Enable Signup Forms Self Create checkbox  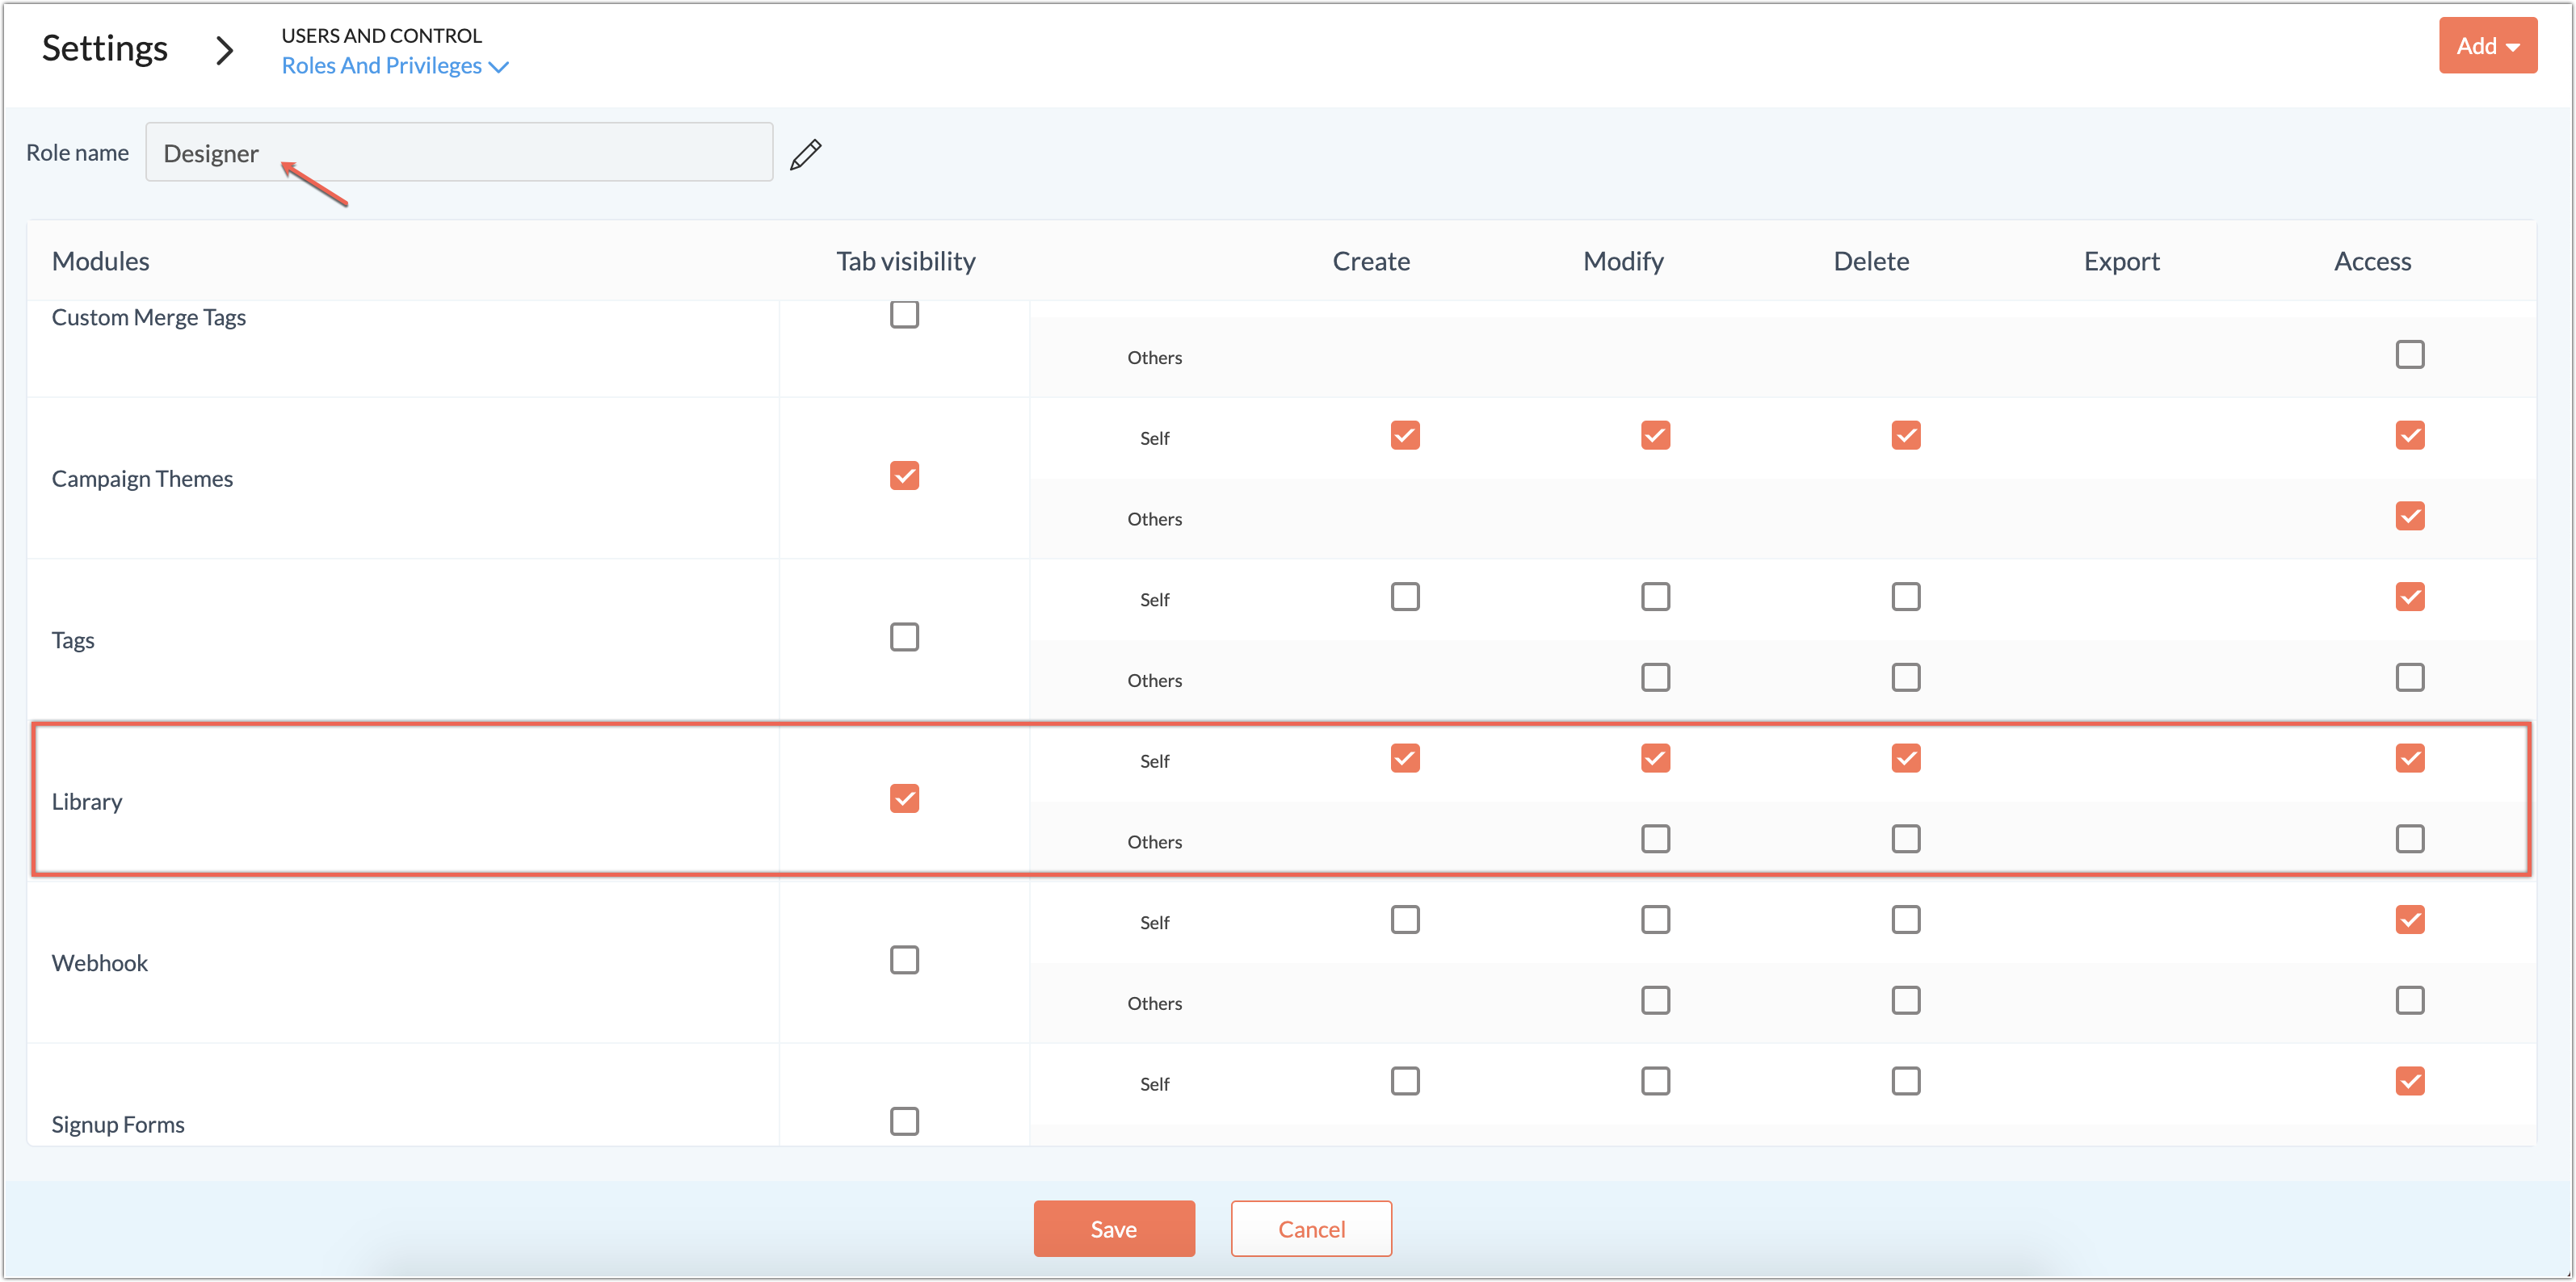pos(1404,1081)
